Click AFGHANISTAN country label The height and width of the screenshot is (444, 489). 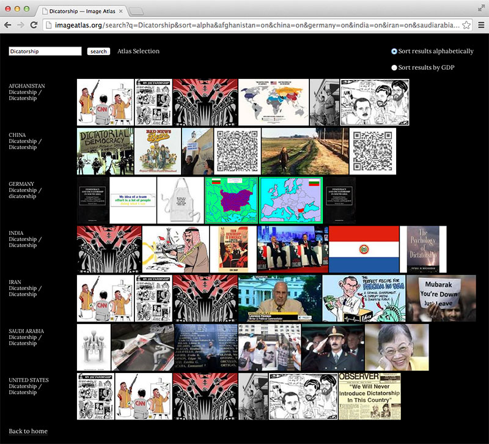click(x=27, y=86)
